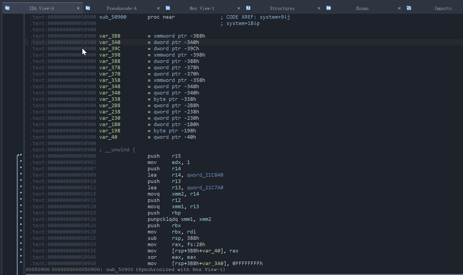This screenshot has height=275, width=463.
Task: Select the sub rsp, 388h instruction
Action: coord(173,238)
